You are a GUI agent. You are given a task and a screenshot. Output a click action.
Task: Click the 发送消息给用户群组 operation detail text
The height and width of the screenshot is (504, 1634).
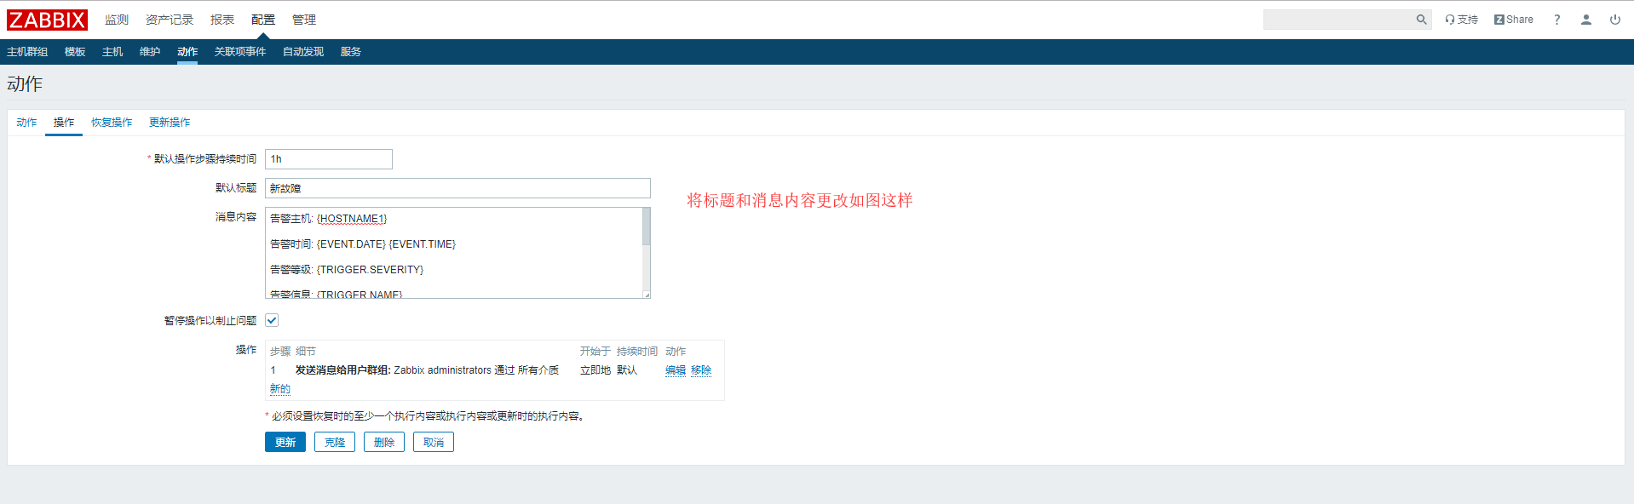(427, 370)
